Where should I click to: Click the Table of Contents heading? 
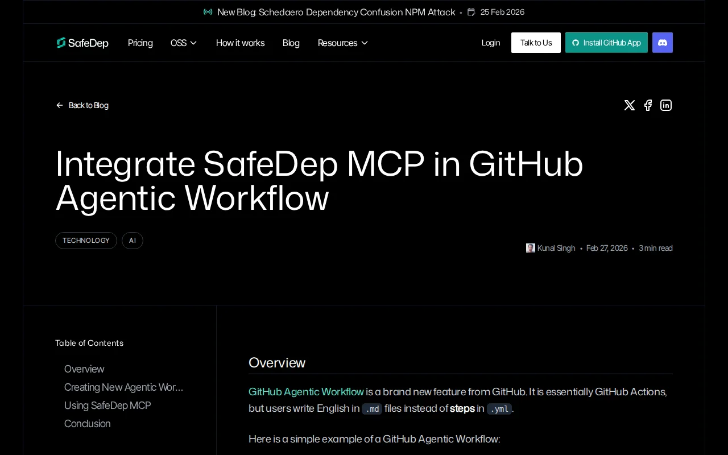(x=89, y=343)
